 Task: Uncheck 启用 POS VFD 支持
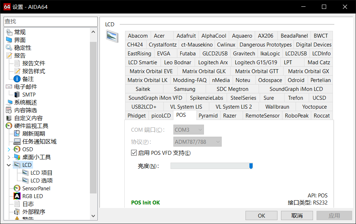click(x=134, y=153)
